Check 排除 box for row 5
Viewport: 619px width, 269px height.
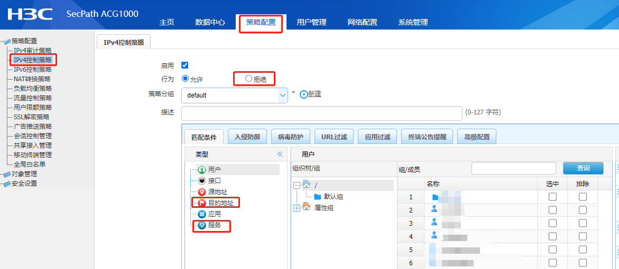point(583,249)
